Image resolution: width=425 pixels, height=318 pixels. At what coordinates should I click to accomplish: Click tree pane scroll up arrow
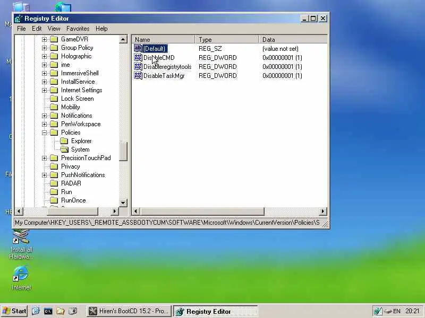(x=123, y=39)
